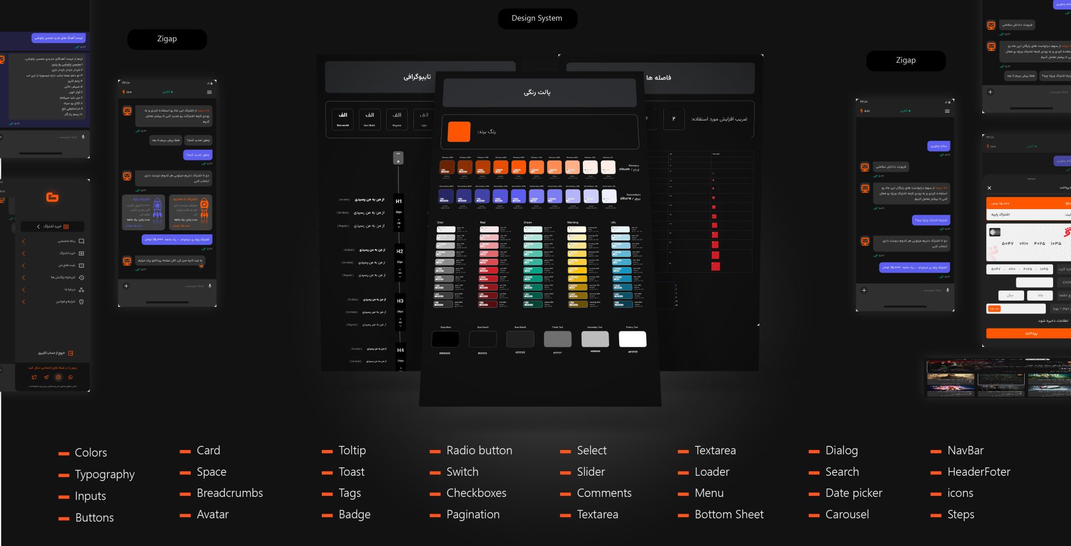Click the orange logout icon in side menu

coord(71,353)
